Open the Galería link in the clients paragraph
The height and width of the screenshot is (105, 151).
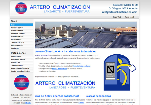click(82, 102)
